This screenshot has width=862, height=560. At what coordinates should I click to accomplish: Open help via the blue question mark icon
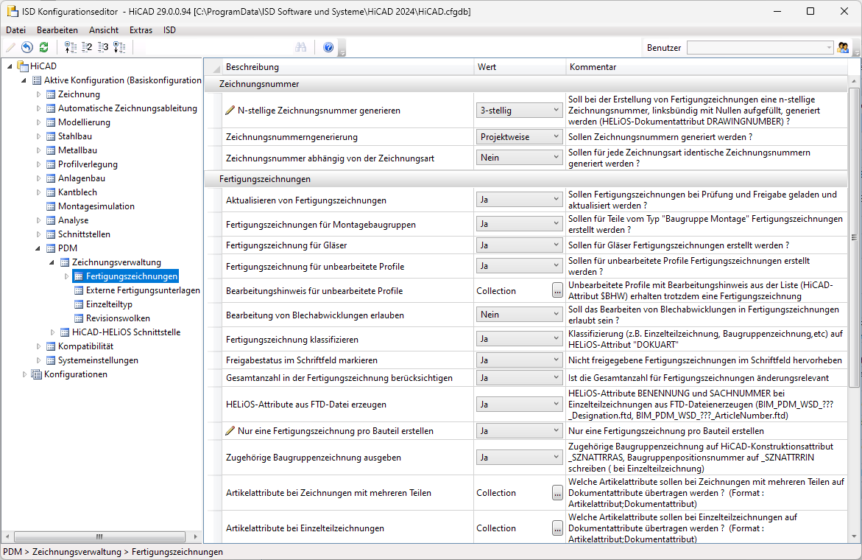pos(328,47)
